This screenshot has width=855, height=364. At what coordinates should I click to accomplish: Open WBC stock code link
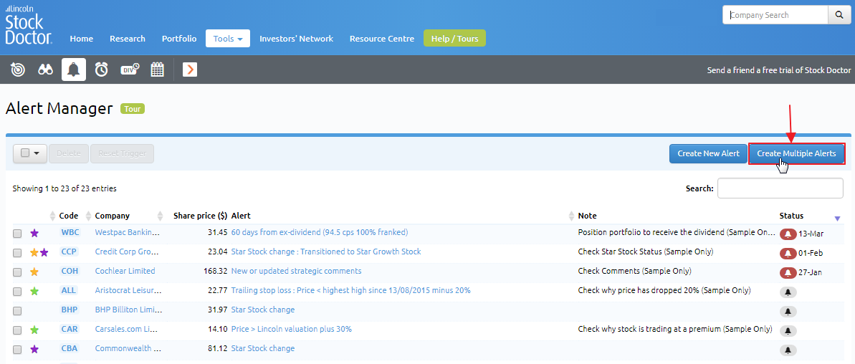70,233
